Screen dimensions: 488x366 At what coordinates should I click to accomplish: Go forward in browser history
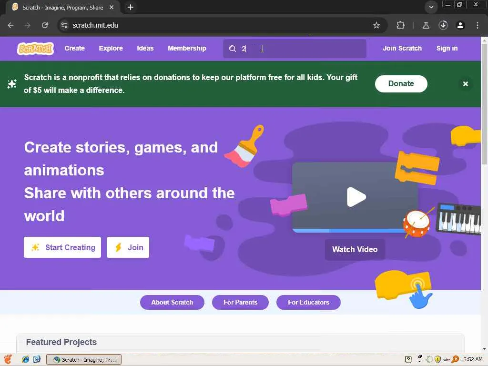pyautogui.click(x=28, y=25)
